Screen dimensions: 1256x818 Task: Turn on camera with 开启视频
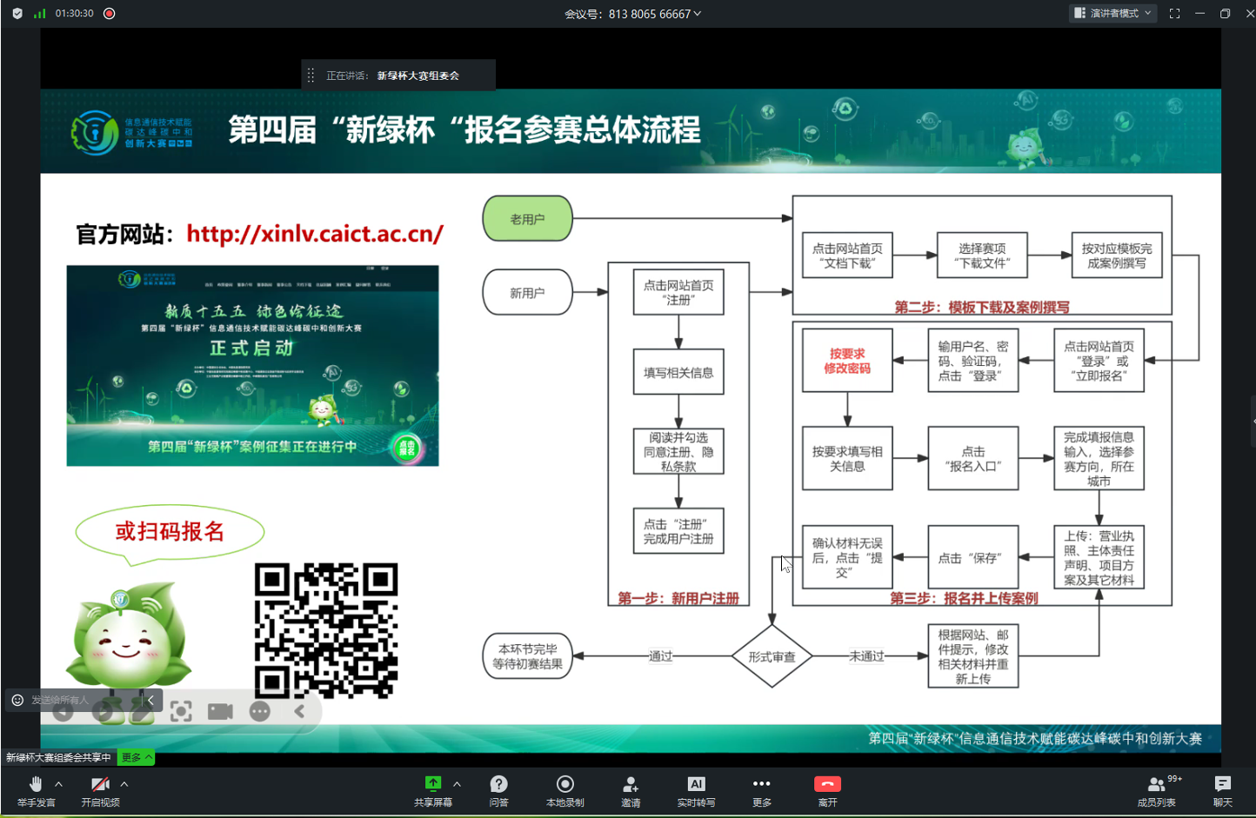coord(100,791)
